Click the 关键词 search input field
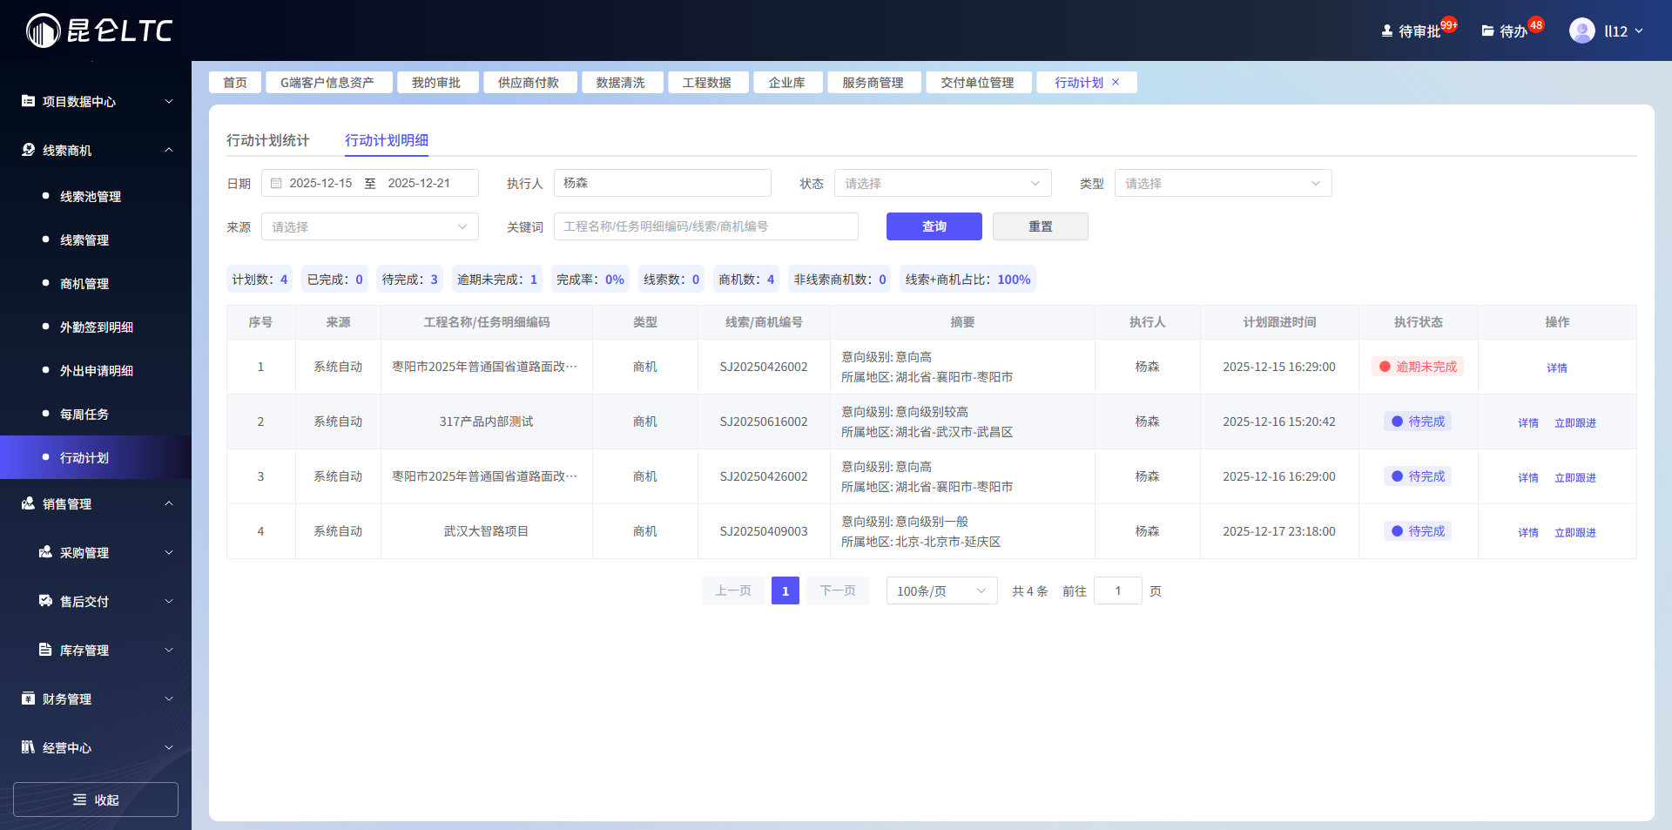Viewport: 1672px width, 830px height. pyautogui.click(x=705, y=226)
